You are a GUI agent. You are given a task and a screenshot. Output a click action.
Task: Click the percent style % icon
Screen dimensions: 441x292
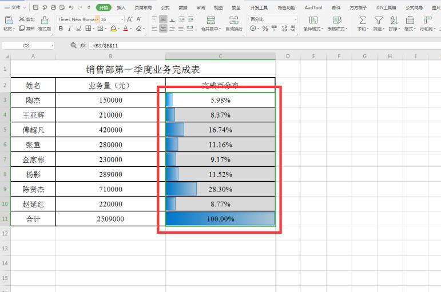click(x=265, y=28)
